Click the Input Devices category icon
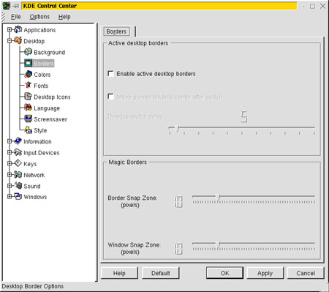 [18, 152]
